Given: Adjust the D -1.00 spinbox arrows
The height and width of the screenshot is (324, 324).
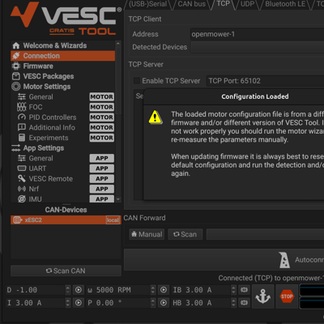Looking at the screenshot, I should pos(68,290).
